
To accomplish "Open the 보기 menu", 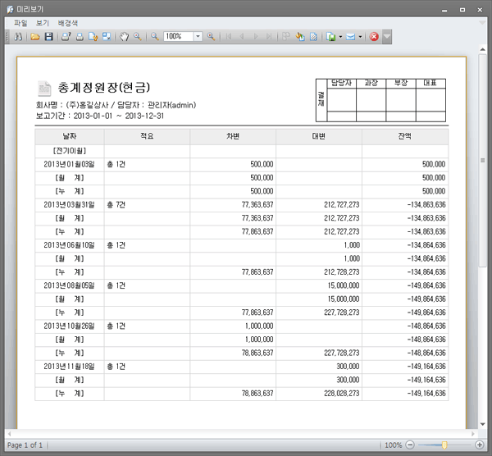I will click(x=43, y=23).
